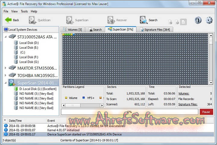Click the '3 object(s)' status text
This screenshot has width=217, height=145.
9,140
